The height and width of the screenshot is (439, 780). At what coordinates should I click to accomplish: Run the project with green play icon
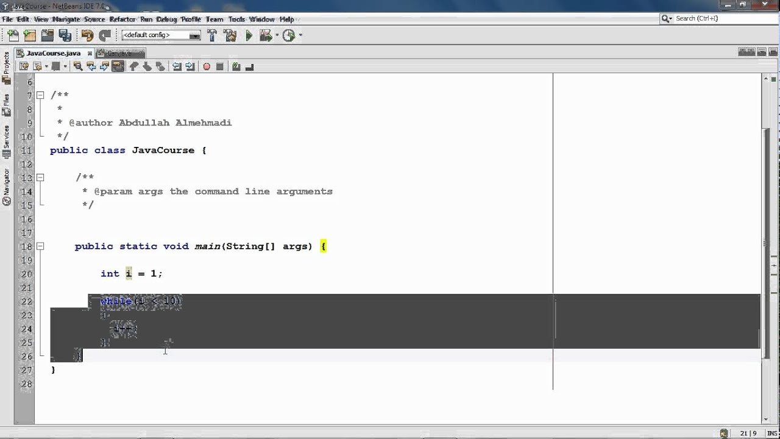click(249, 35)
